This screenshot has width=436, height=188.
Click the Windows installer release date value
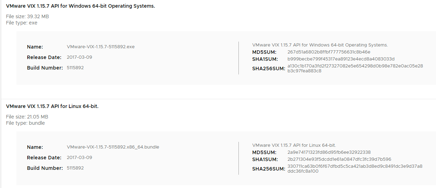pyautogui.click(x=79, y=57)
